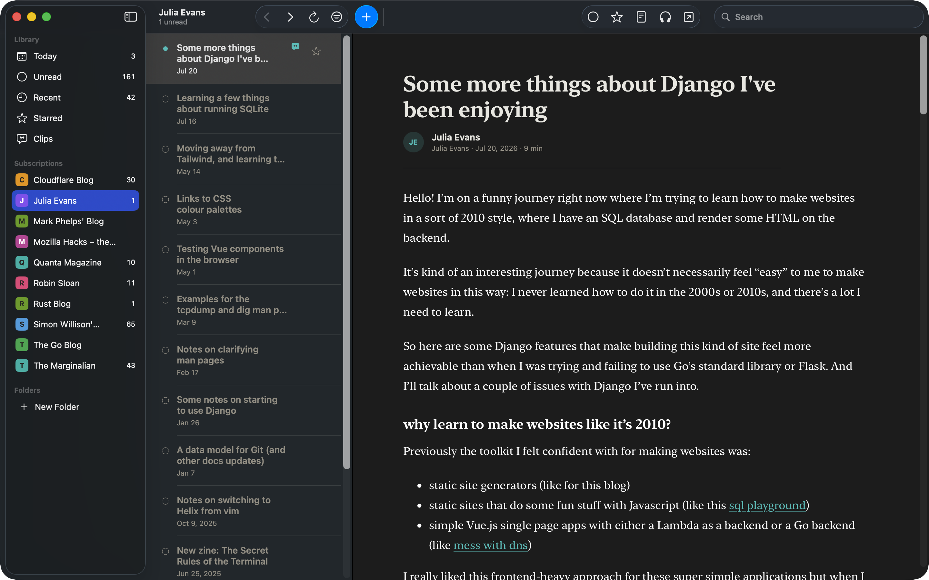This screenshot has height=580, width=929.
Task: Refresh the Julia Evans feed
Action: 314,17
